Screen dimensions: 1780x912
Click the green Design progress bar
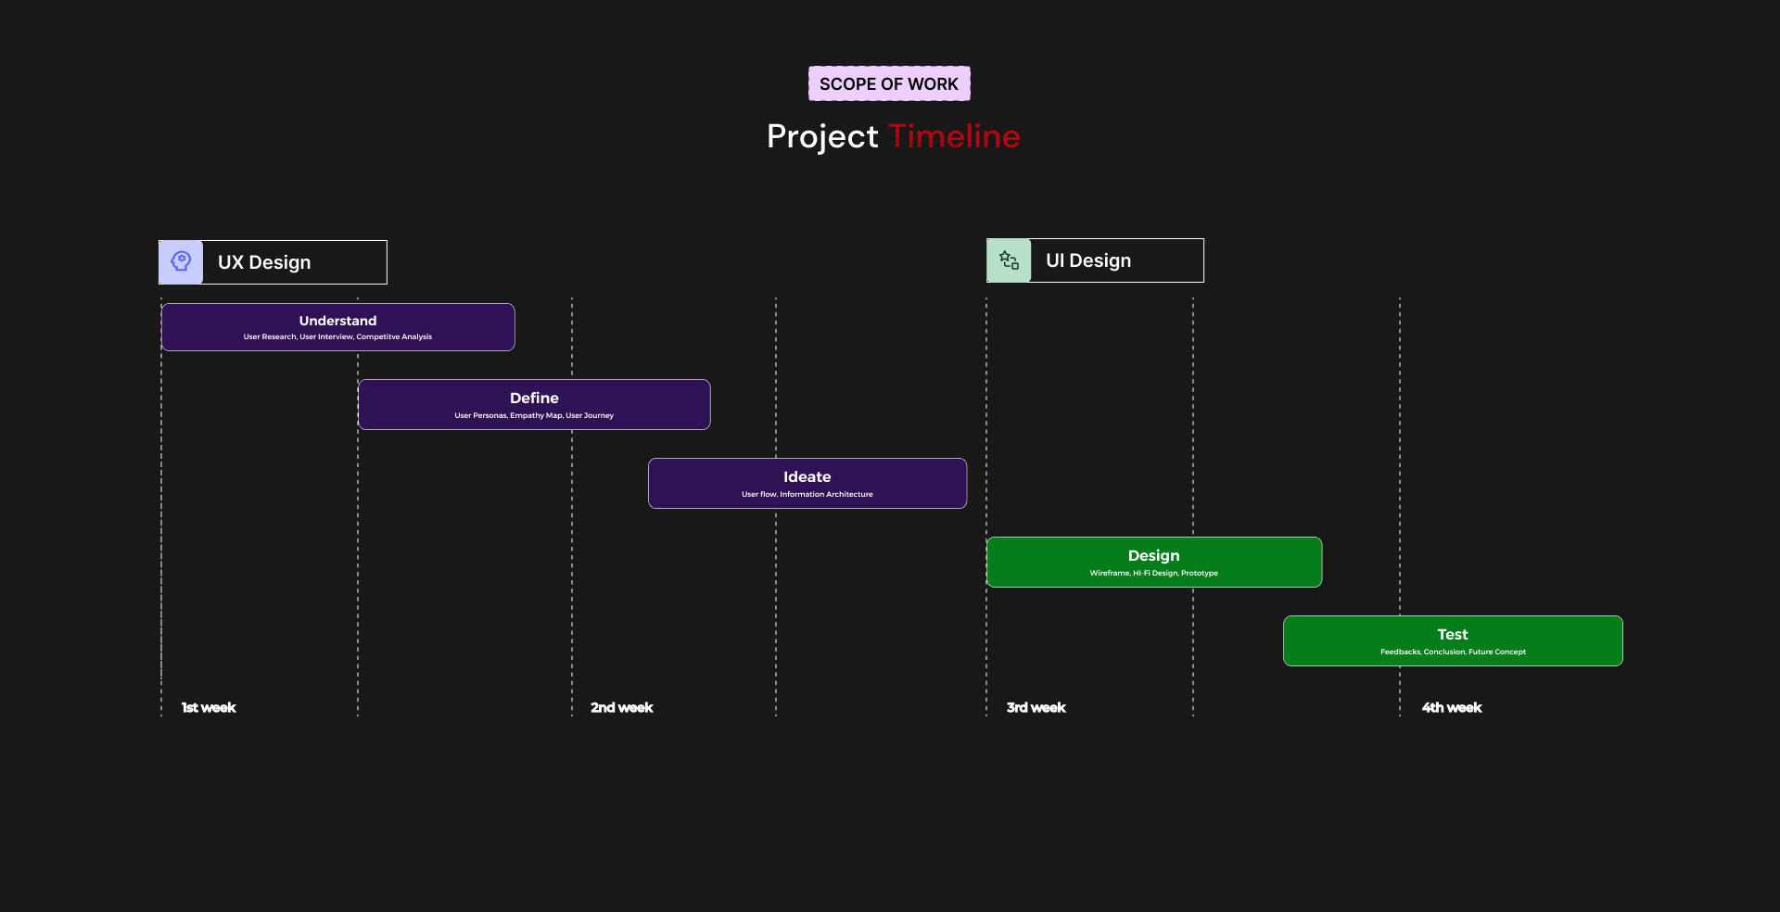point(1154,562)
